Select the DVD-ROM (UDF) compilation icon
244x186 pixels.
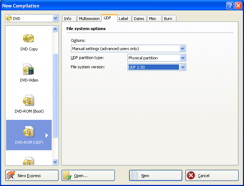click(29, 132)
